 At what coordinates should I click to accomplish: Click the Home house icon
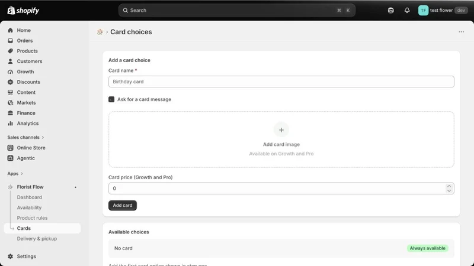10,30
